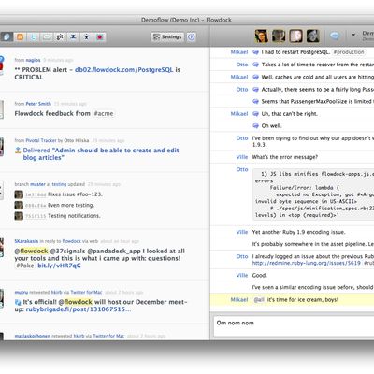
Task: Focus the chat input containing 'Om nom nom'
Action: pos(294,326)
